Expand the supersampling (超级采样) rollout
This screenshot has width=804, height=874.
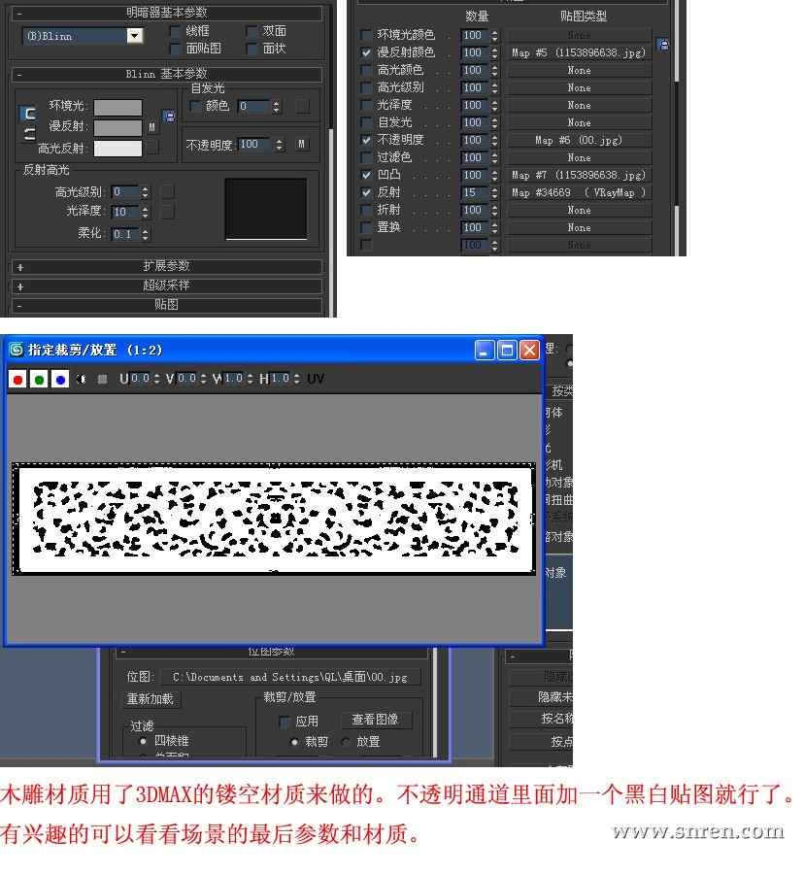166,286
